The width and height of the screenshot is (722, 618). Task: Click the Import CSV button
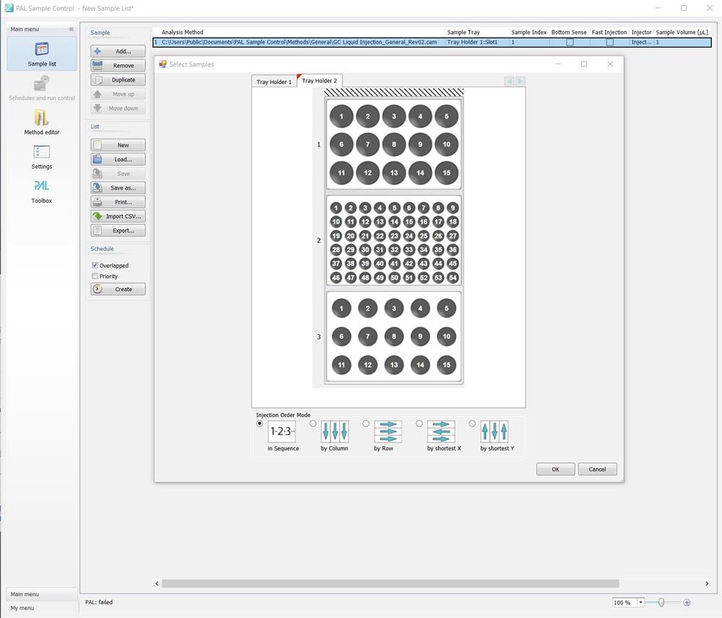[x=118, y=217]
